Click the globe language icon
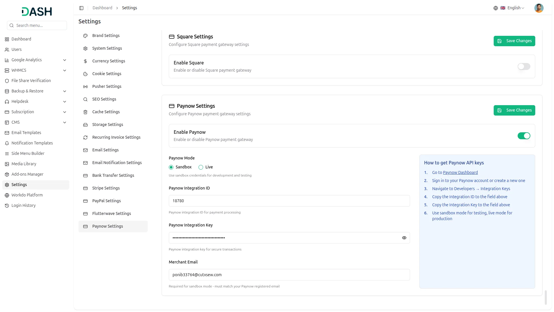Screen dimensions: 554x312 [496, 8]
